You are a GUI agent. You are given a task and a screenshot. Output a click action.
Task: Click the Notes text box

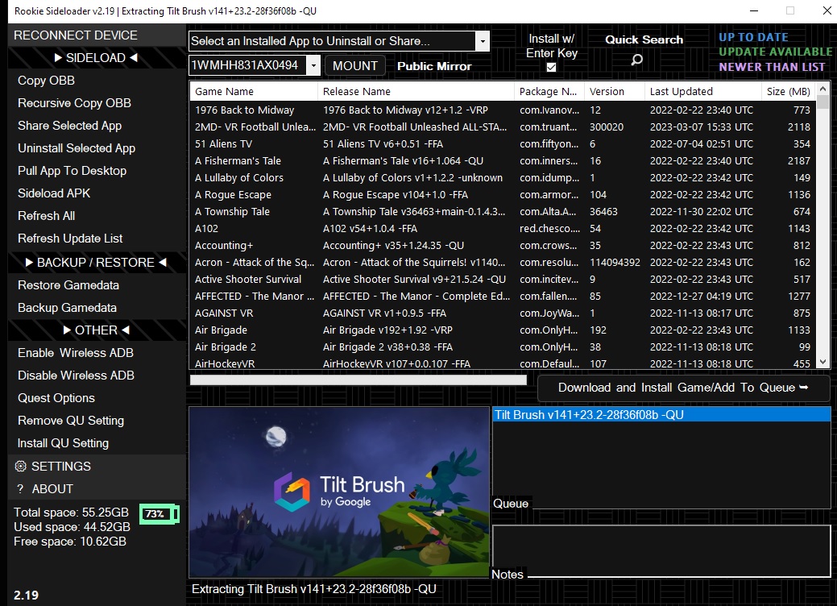pos(661,551)
